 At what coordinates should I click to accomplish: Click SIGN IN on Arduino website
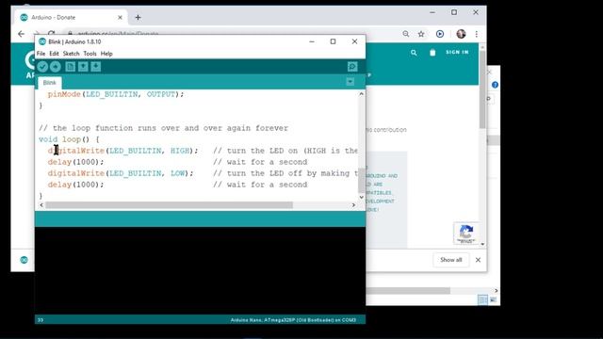pyautogui.click(x=457, y=53)
